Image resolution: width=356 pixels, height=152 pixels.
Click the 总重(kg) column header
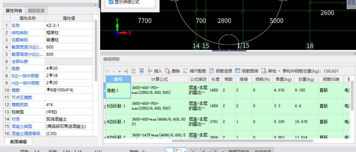pos(306,79)
